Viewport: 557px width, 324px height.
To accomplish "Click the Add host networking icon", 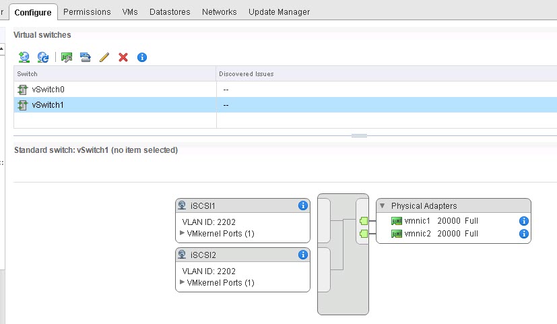I will [x=24, y=57].
